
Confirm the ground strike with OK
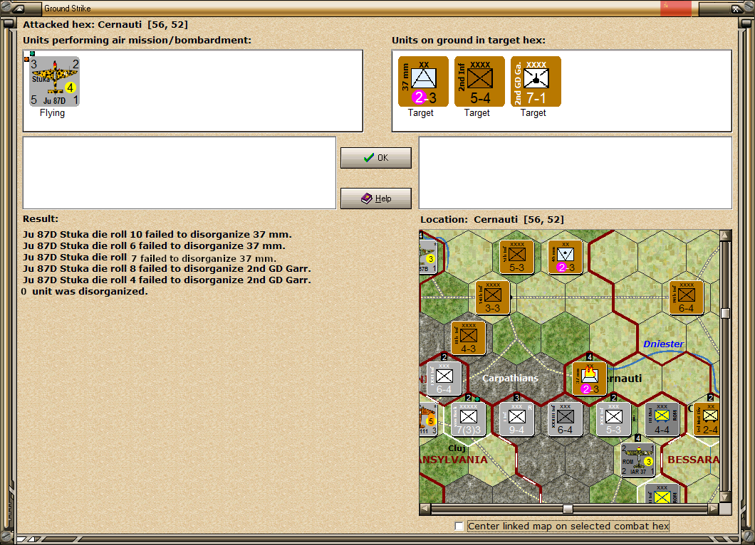[376, 158]
